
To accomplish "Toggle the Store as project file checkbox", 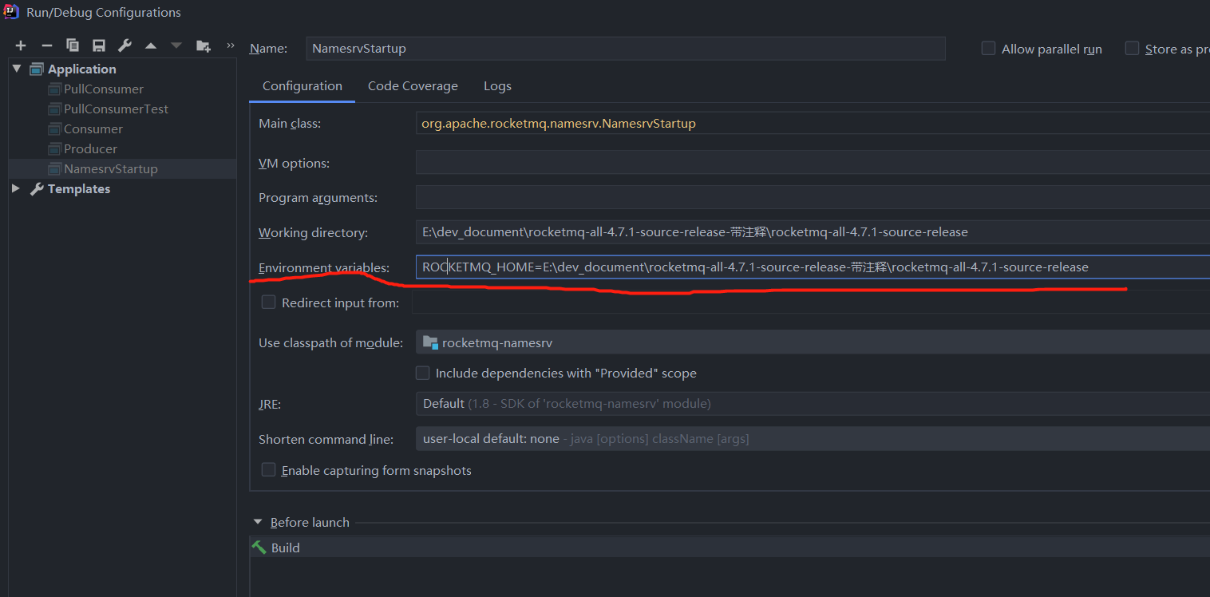I will [1132, 49].
